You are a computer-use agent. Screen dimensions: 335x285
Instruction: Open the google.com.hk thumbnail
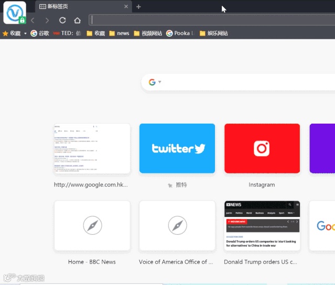92,149
